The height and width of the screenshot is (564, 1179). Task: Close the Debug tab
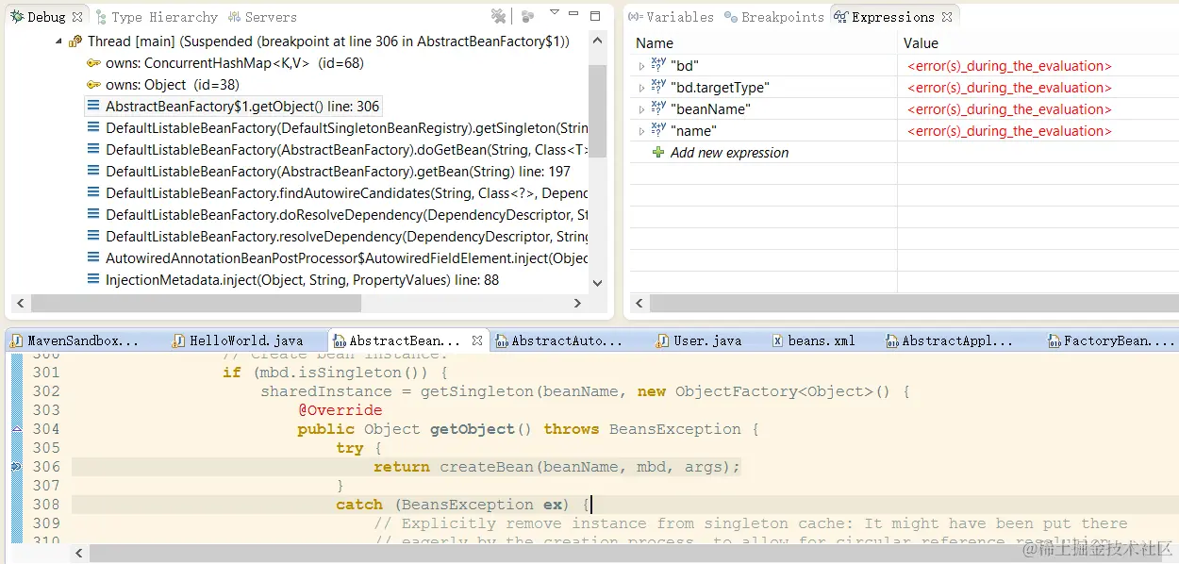tap(77, 17)
